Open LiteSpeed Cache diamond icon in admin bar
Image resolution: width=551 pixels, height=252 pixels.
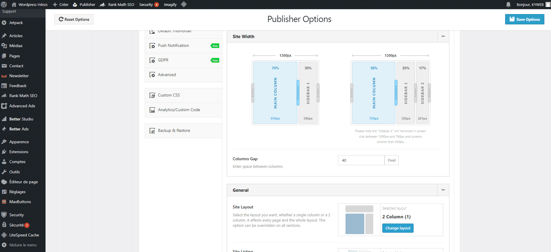[x=184, y=4]
